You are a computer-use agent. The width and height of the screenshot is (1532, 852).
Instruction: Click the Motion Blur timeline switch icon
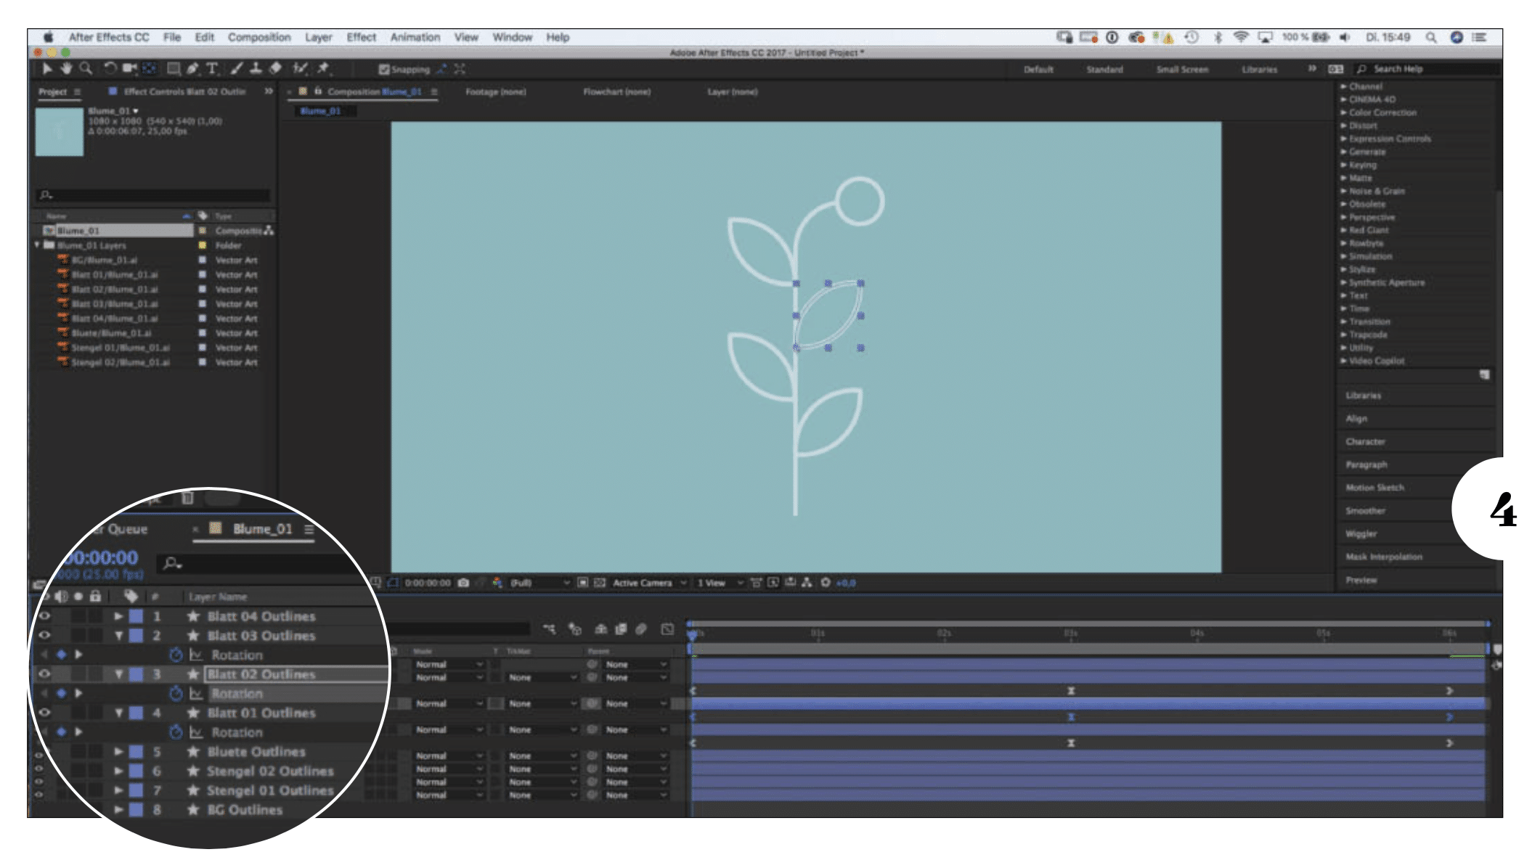[x=641, y=629]
